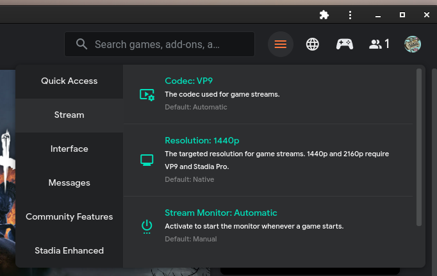The image size is (437, 276).
Task: Click the search magnifier icon
Action: [x=81, y=44]
